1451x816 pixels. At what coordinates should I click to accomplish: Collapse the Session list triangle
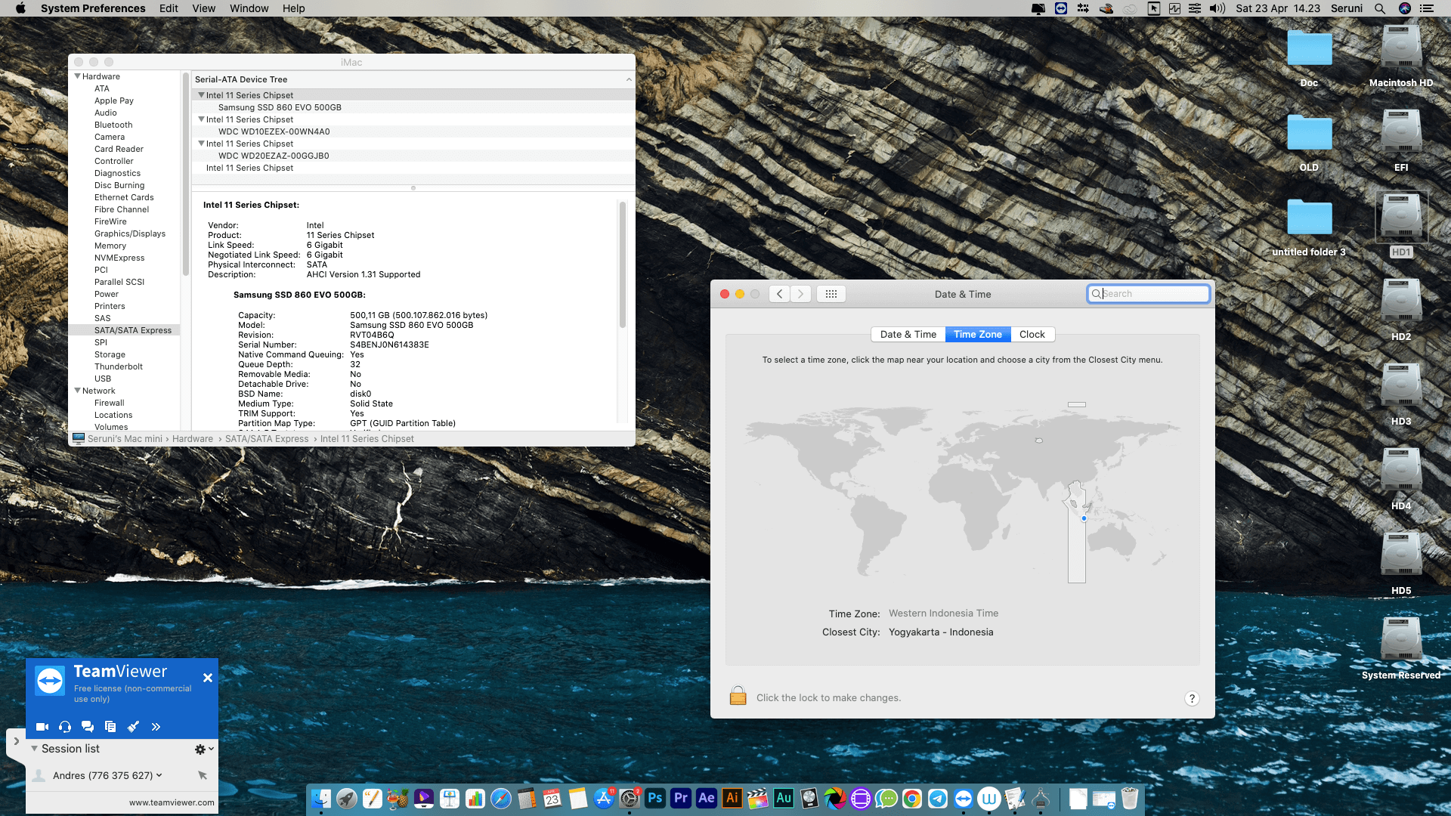[34, 749]
